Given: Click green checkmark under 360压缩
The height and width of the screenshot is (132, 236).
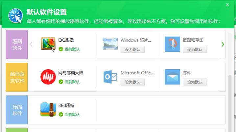Looking at the screenshot, I should (61, 114).
